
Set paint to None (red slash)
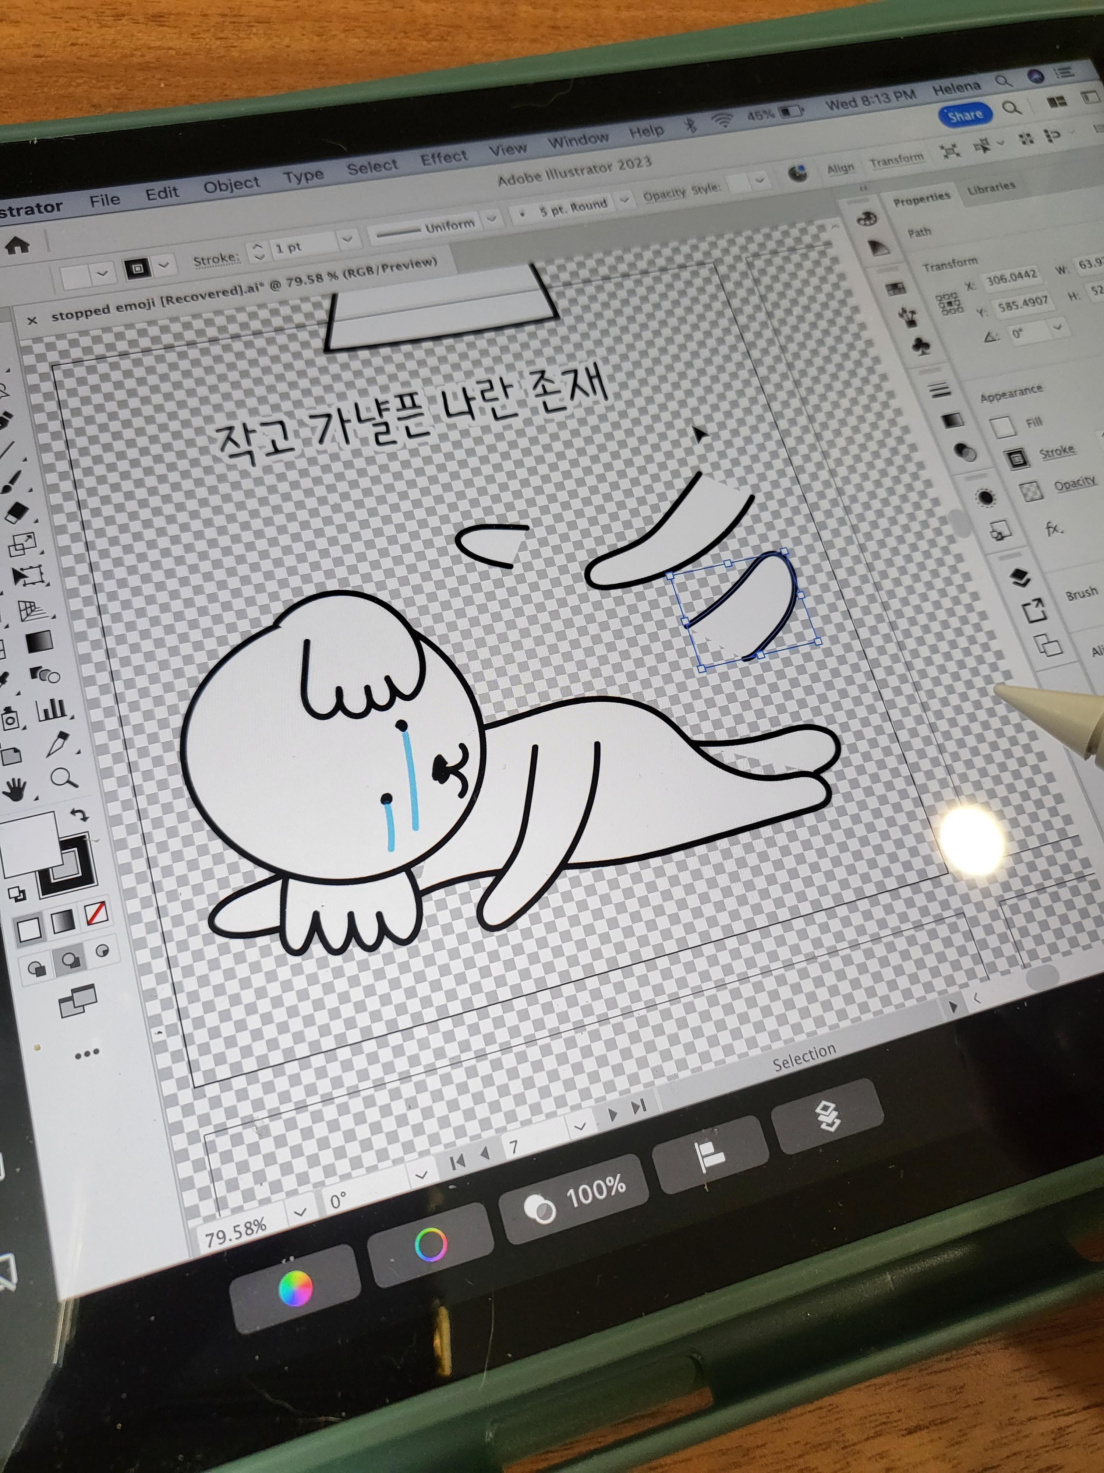tap(97, 914)
